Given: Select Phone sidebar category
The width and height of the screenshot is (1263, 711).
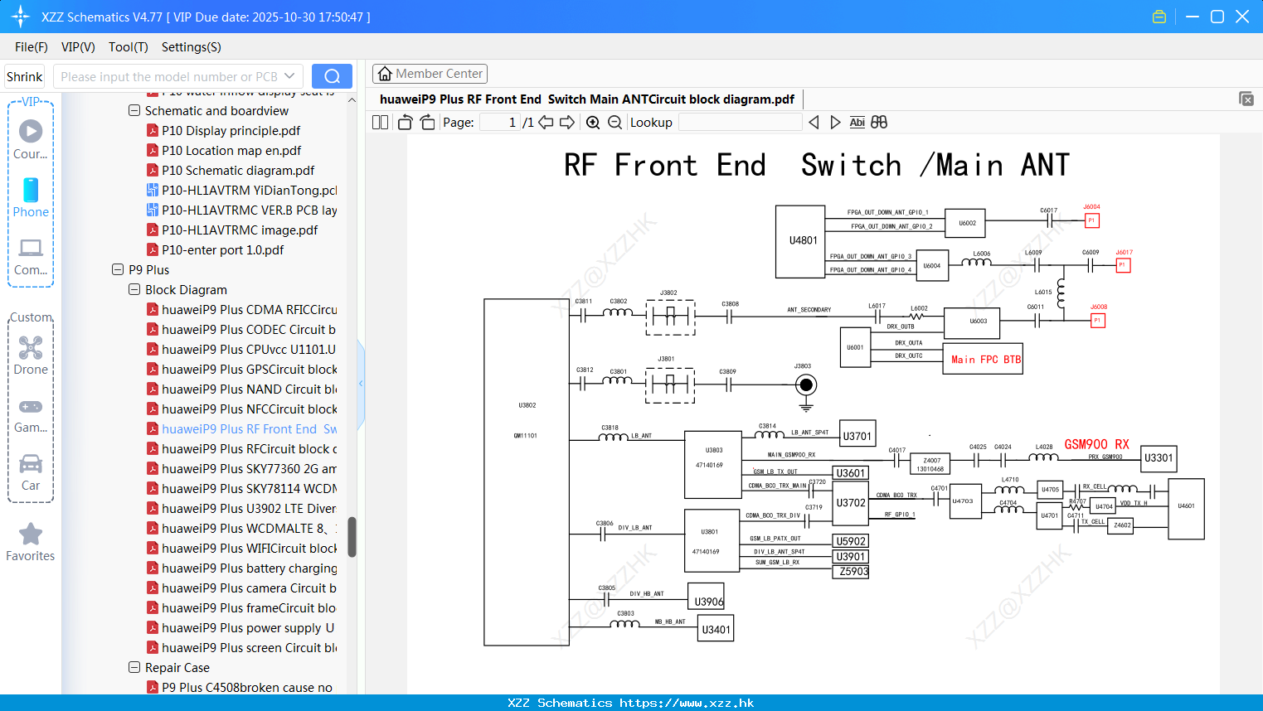Looking at the screenshot, I should [x=31, y=197].
